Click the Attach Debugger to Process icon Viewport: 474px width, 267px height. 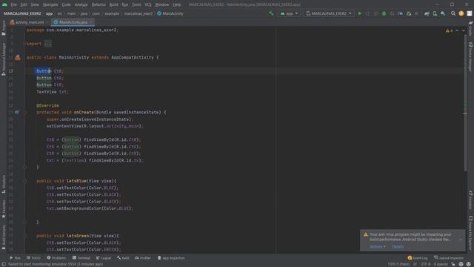pos(409,13)
